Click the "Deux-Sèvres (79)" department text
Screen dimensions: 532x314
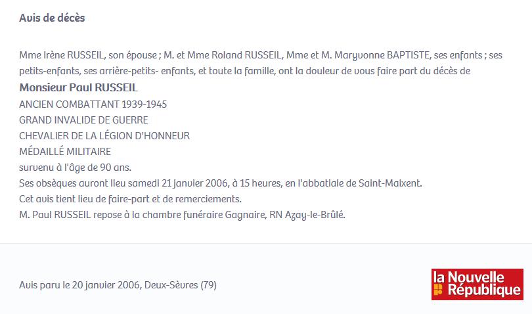pos(181,284)
